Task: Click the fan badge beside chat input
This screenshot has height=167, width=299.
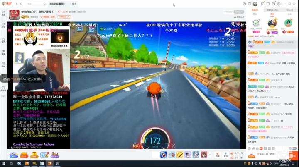Action: point(251,156)
